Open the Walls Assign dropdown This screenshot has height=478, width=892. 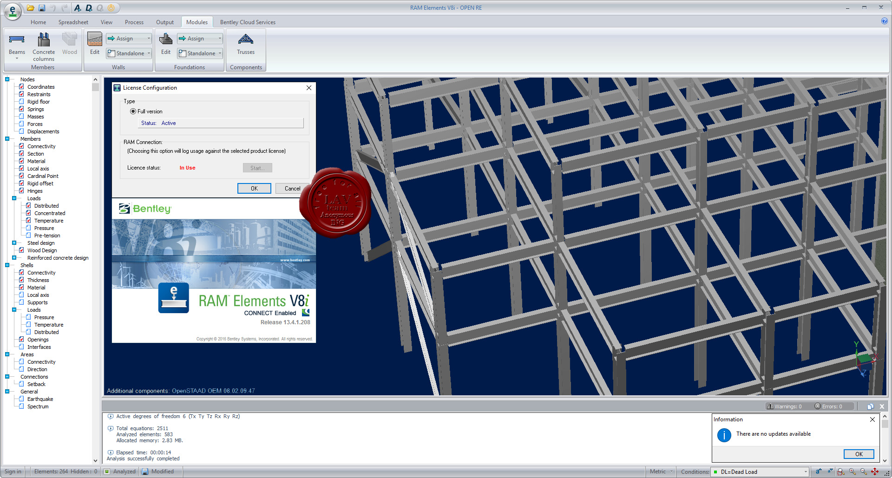pos(129,39)
